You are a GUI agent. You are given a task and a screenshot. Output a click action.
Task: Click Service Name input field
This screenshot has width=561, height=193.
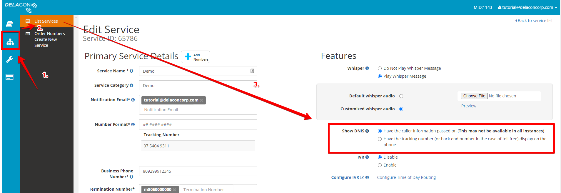coord(198,71)
